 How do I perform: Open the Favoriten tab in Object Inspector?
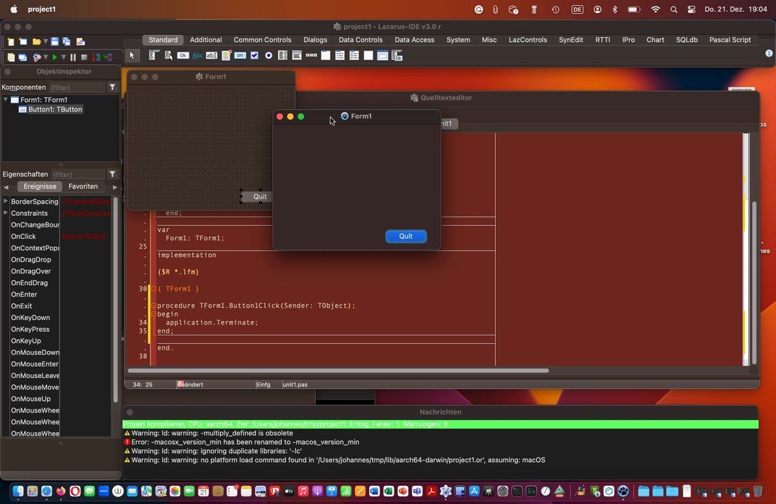83,186
